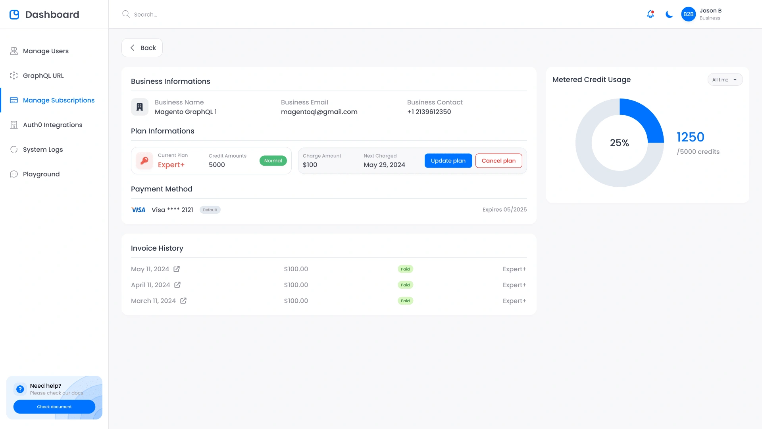Open the Manage Users menu item
This screenshot has width=762, height=429.
click(46, 51)
